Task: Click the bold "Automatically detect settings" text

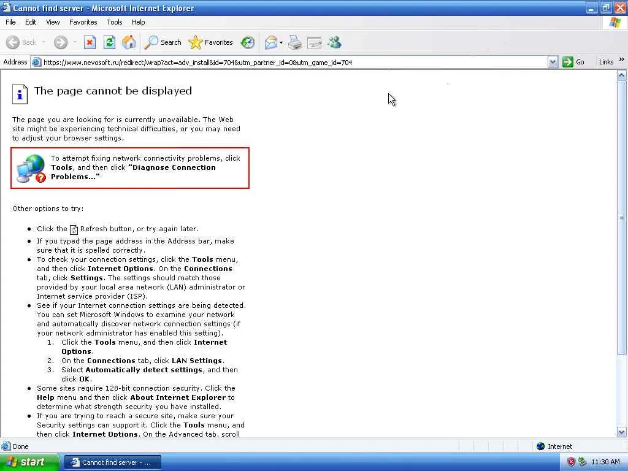Action: (x=144, y=370)
